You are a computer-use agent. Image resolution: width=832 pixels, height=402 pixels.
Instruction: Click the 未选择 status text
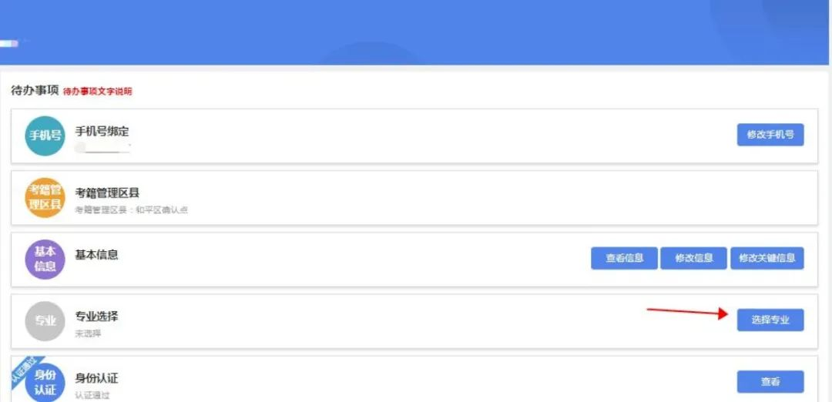pyautogui.click(x=88, y=334)
